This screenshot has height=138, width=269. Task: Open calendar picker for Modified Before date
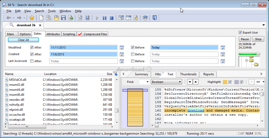point(223,48)
